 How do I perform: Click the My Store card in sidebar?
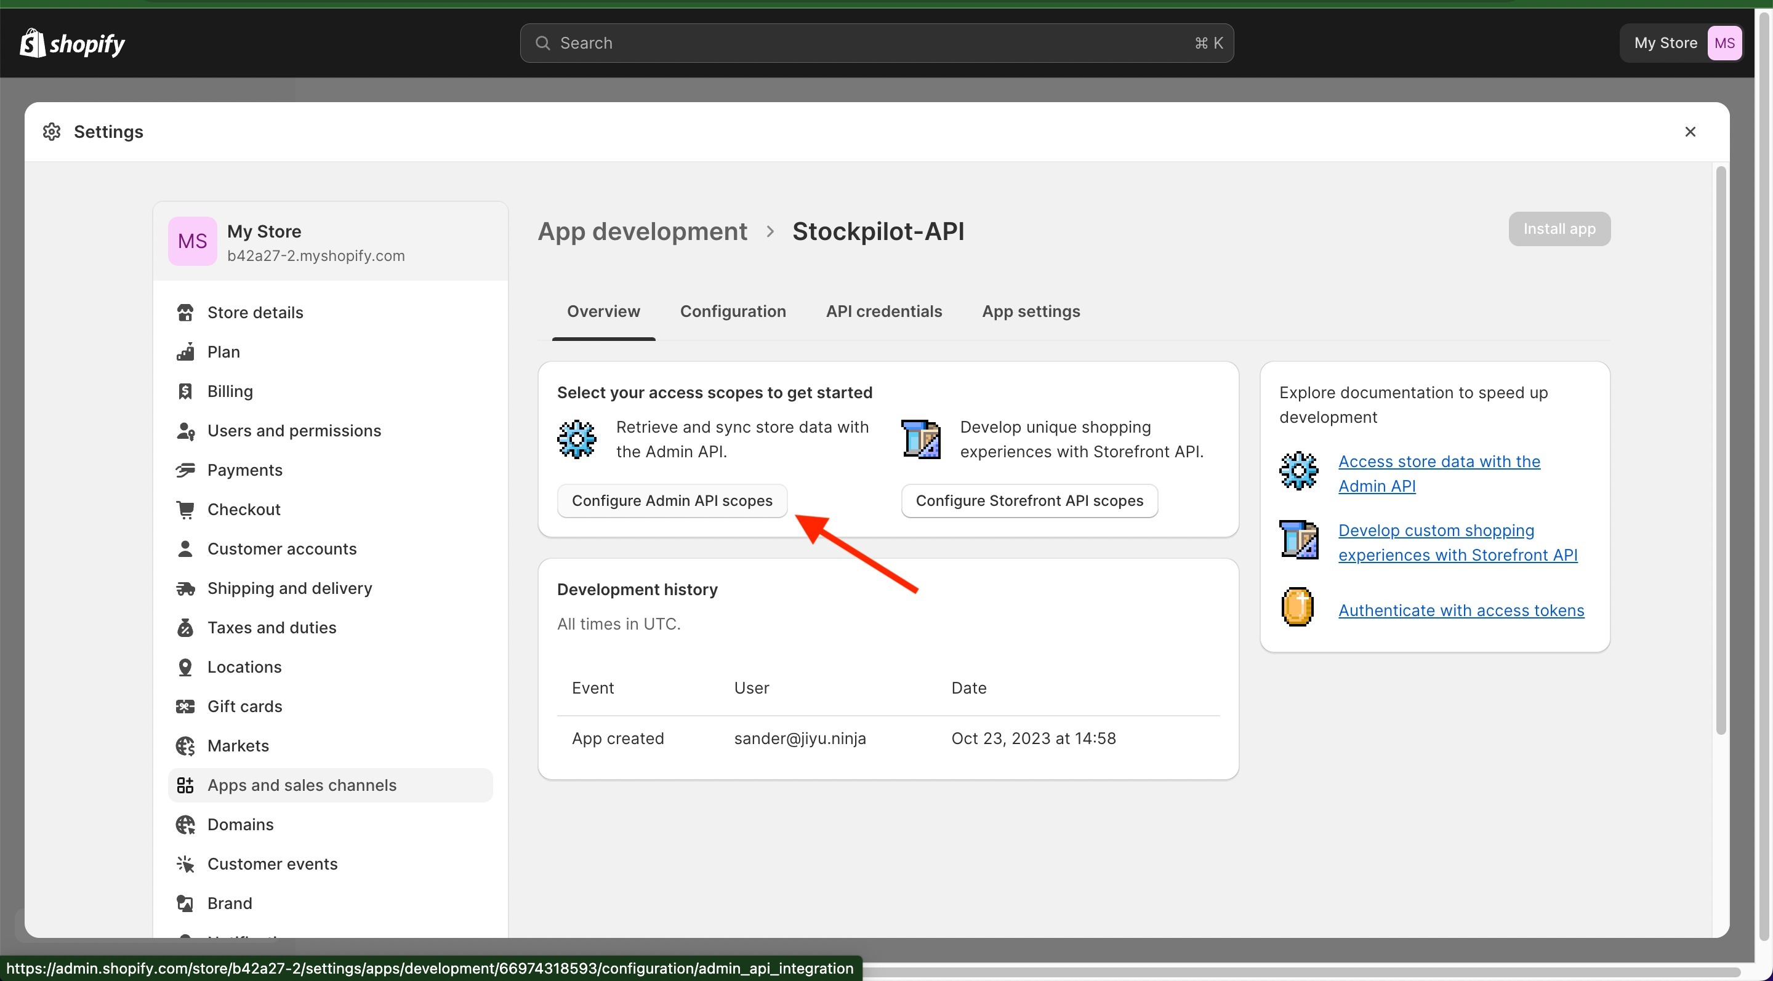[331, 241]
